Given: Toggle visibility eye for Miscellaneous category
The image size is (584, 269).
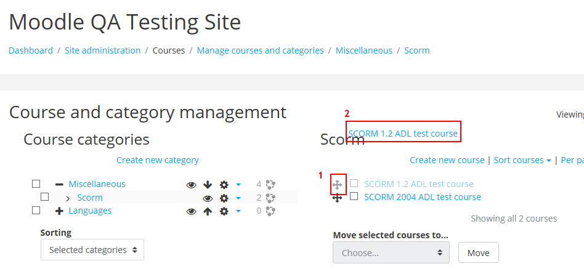Looking at the screenshot, I should click(191, 185).
